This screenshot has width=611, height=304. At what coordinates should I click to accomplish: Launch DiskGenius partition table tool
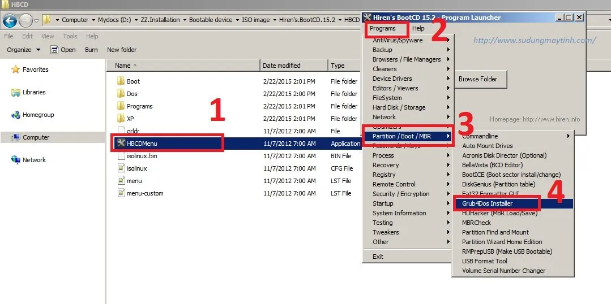click(513, 184)
